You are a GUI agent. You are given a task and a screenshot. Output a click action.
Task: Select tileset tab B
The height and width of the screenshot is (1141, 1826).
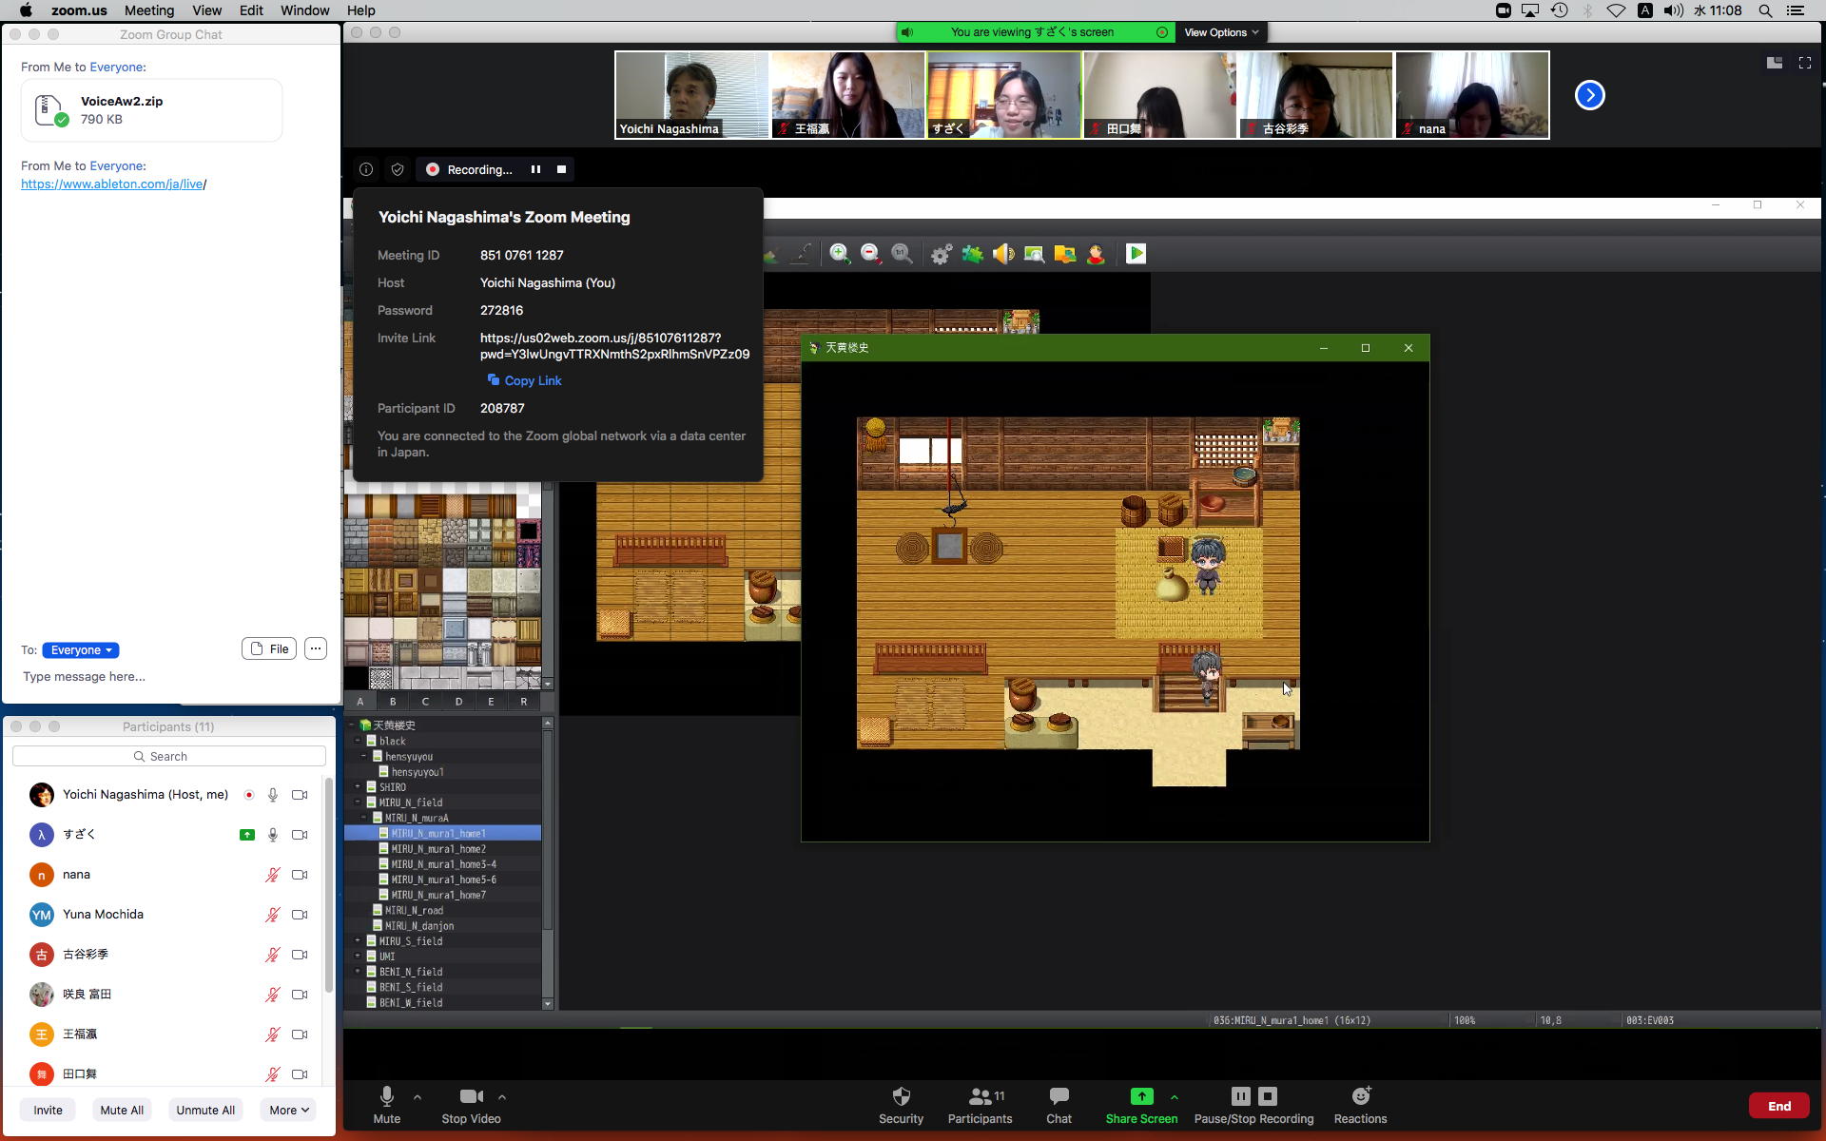(x=393, y=702)
